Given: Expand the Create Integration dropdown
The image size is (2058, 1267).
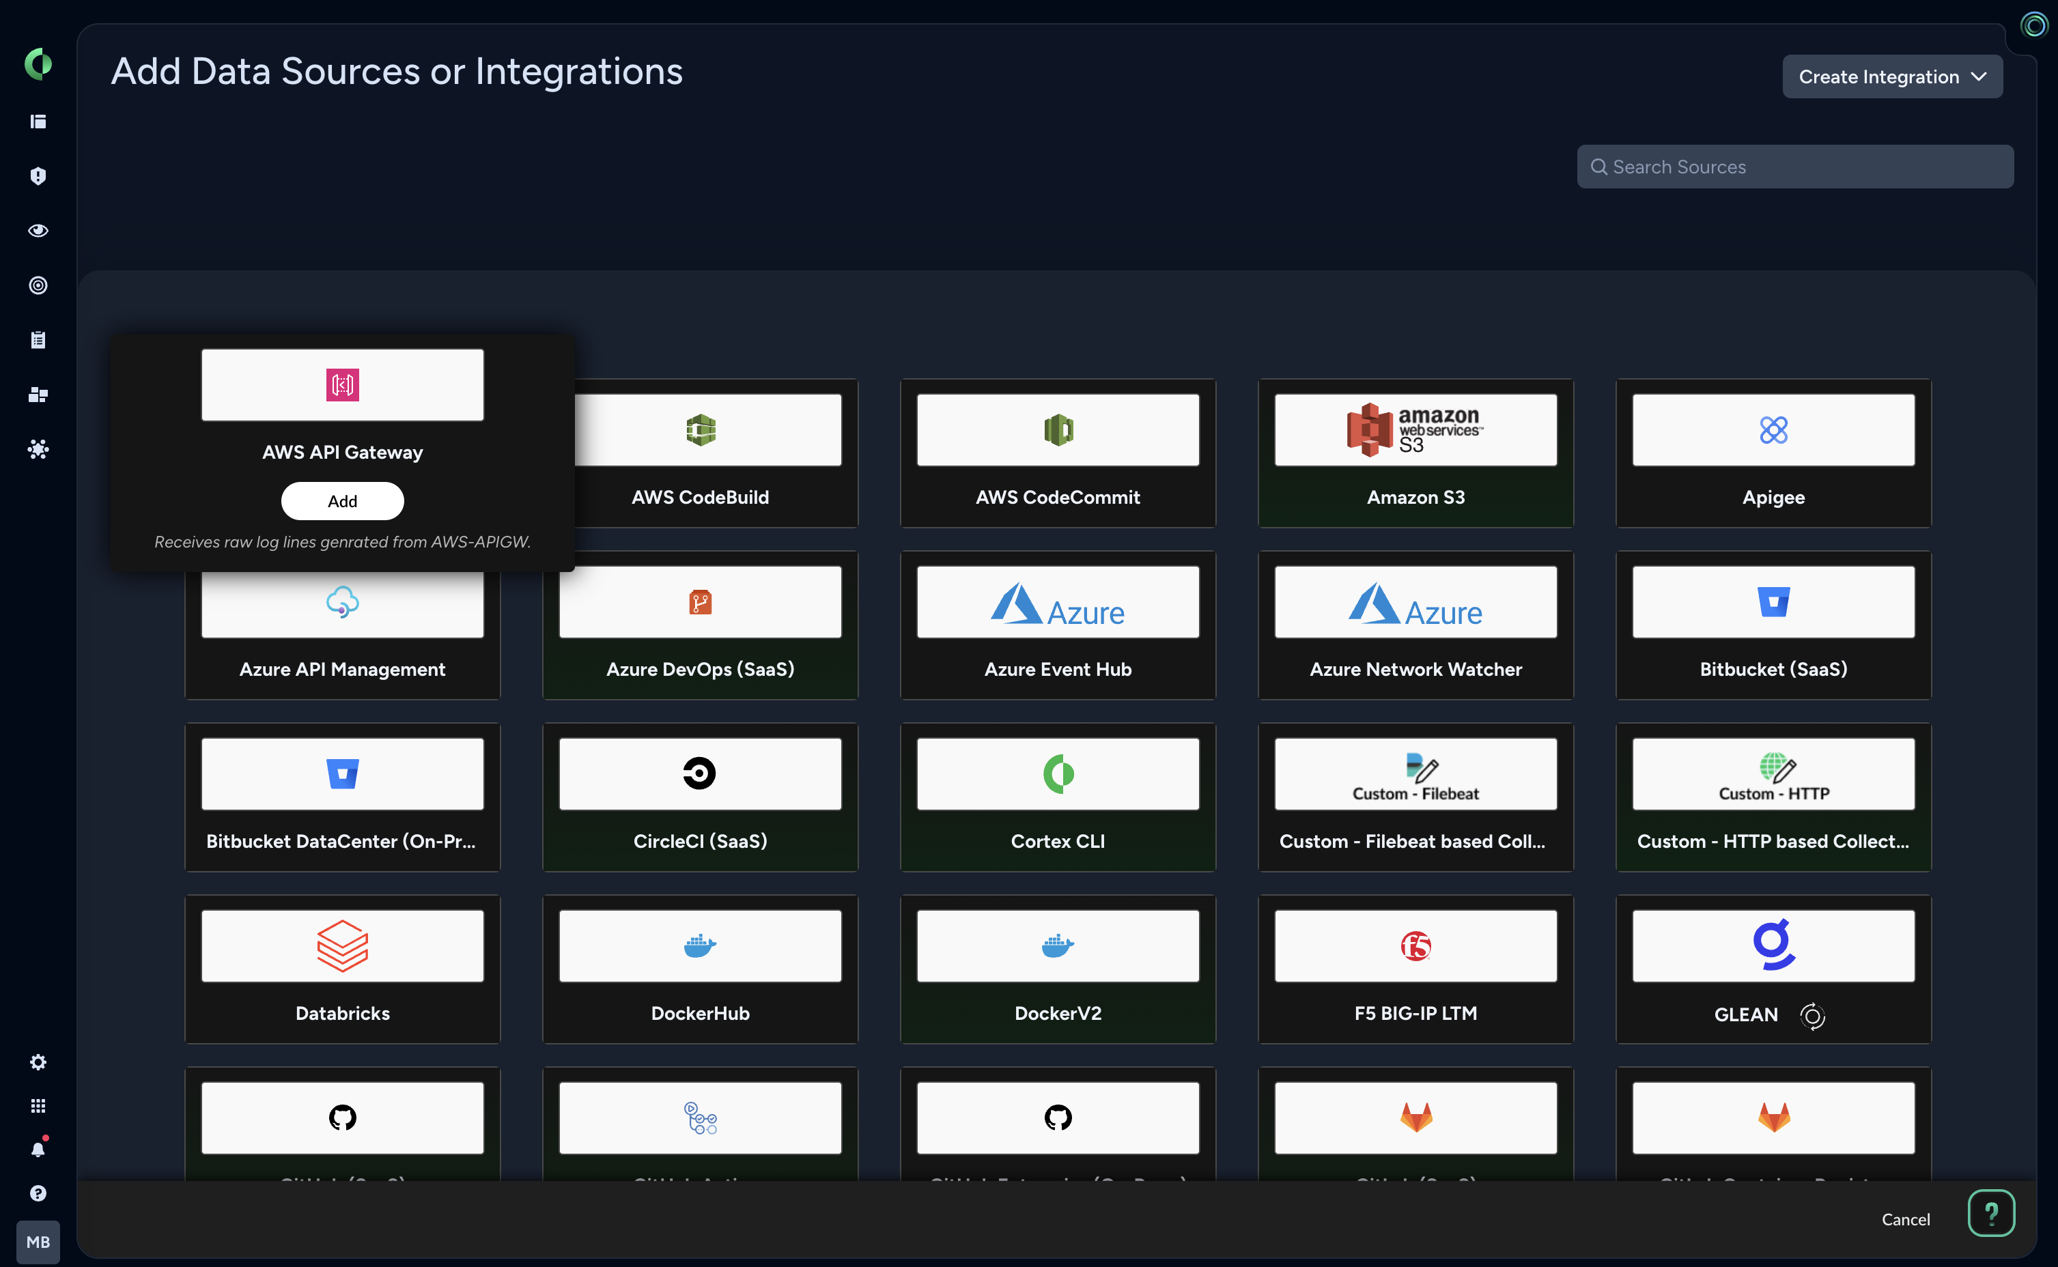Looking at the screenshot, I should click(x=1891, y=76).
